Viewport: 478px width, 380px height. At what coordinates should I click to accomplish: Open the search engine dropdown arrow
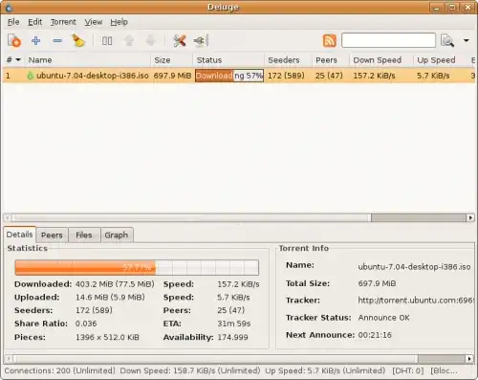coord(467,40)
